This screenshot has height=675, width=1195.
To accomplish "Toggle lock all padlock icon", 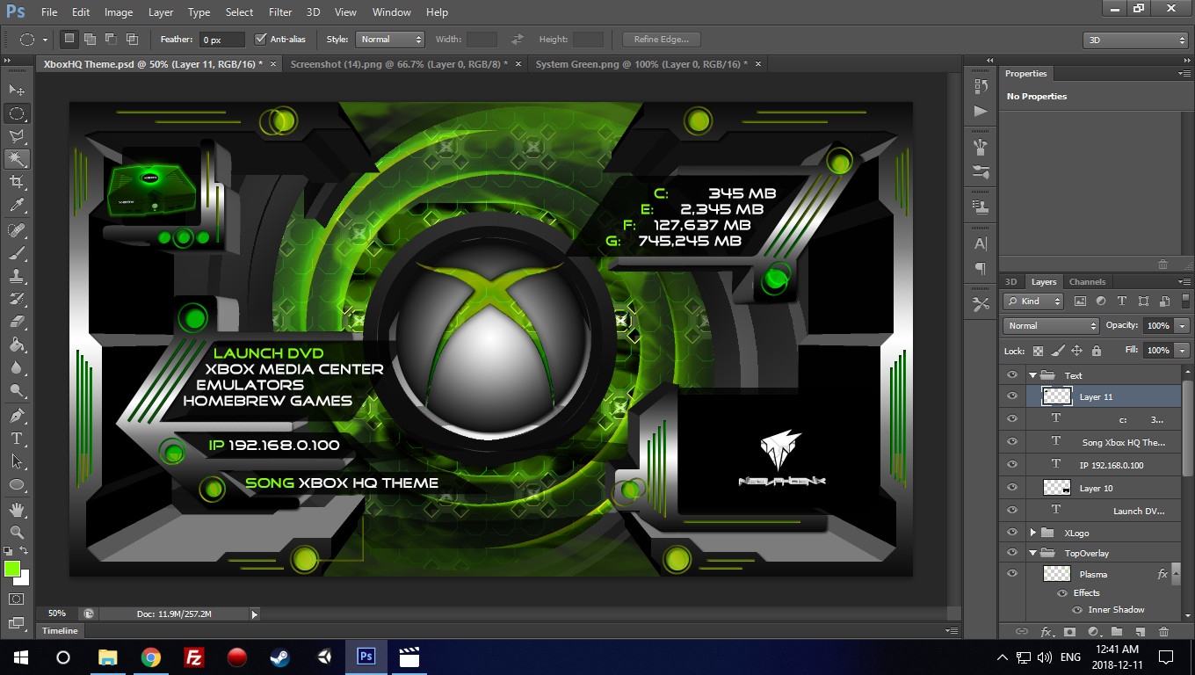I will click(1096, 350).
